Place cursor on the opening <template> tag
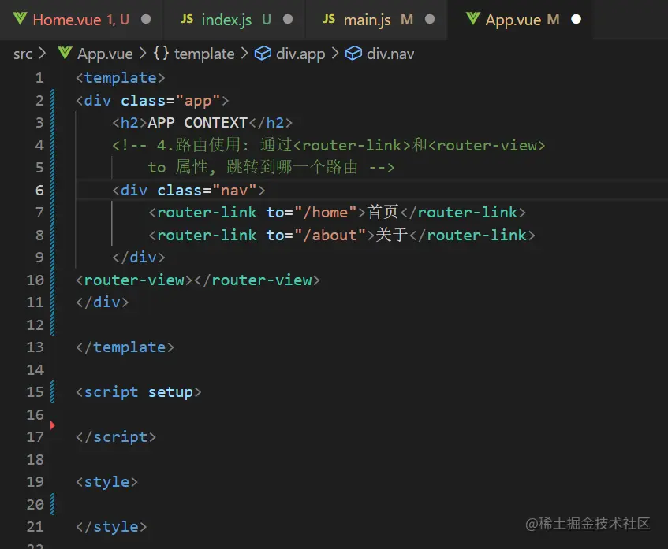 [x=120, y=78]
